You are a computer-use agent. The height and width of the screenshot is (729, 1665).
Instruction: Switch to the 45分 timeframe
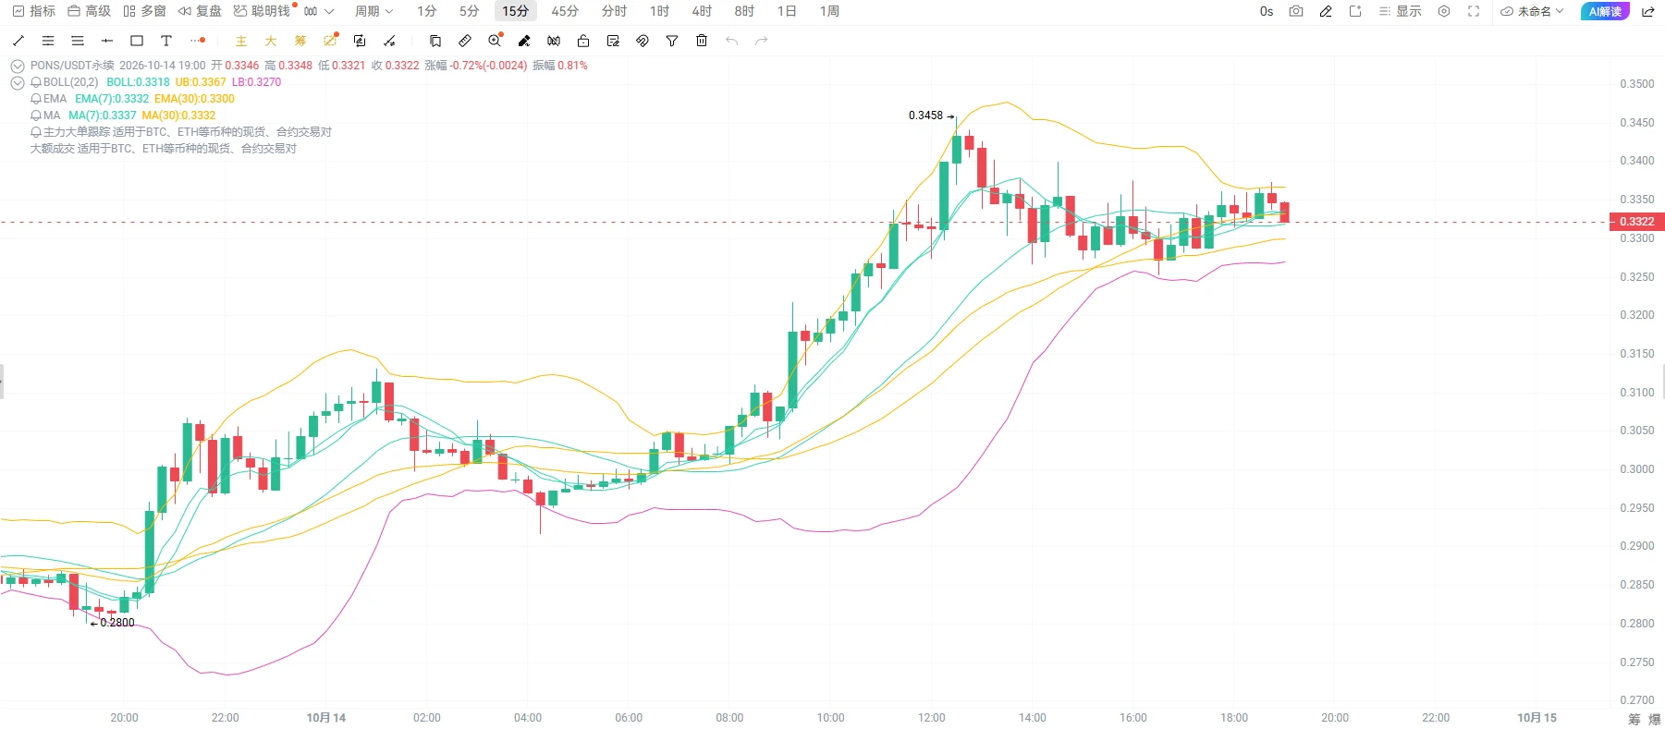click(x=565, y=11)
